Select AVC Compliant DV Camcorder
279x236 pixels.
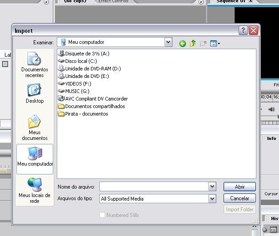point(96,99)
